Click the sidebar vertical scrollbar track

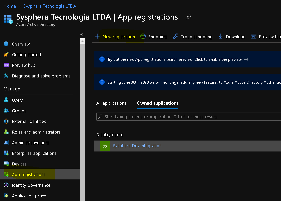82,122
